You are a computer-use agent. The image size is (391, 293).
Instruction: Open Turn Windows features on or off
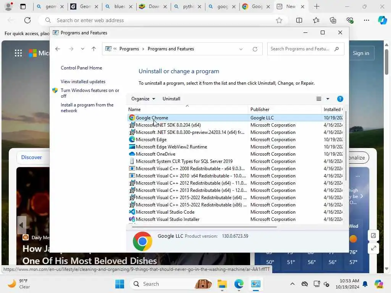point(90,93)
